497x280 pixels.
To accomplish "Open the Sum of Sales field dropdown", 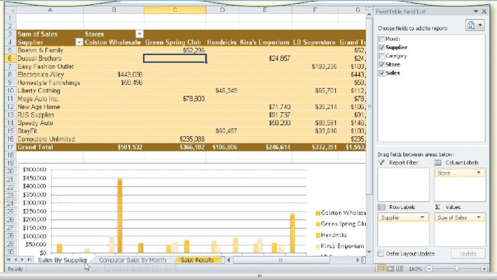I will click(x=479, y=217).
